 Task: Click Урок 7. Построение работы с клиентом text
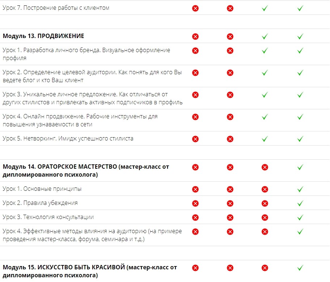coord(56,8)
